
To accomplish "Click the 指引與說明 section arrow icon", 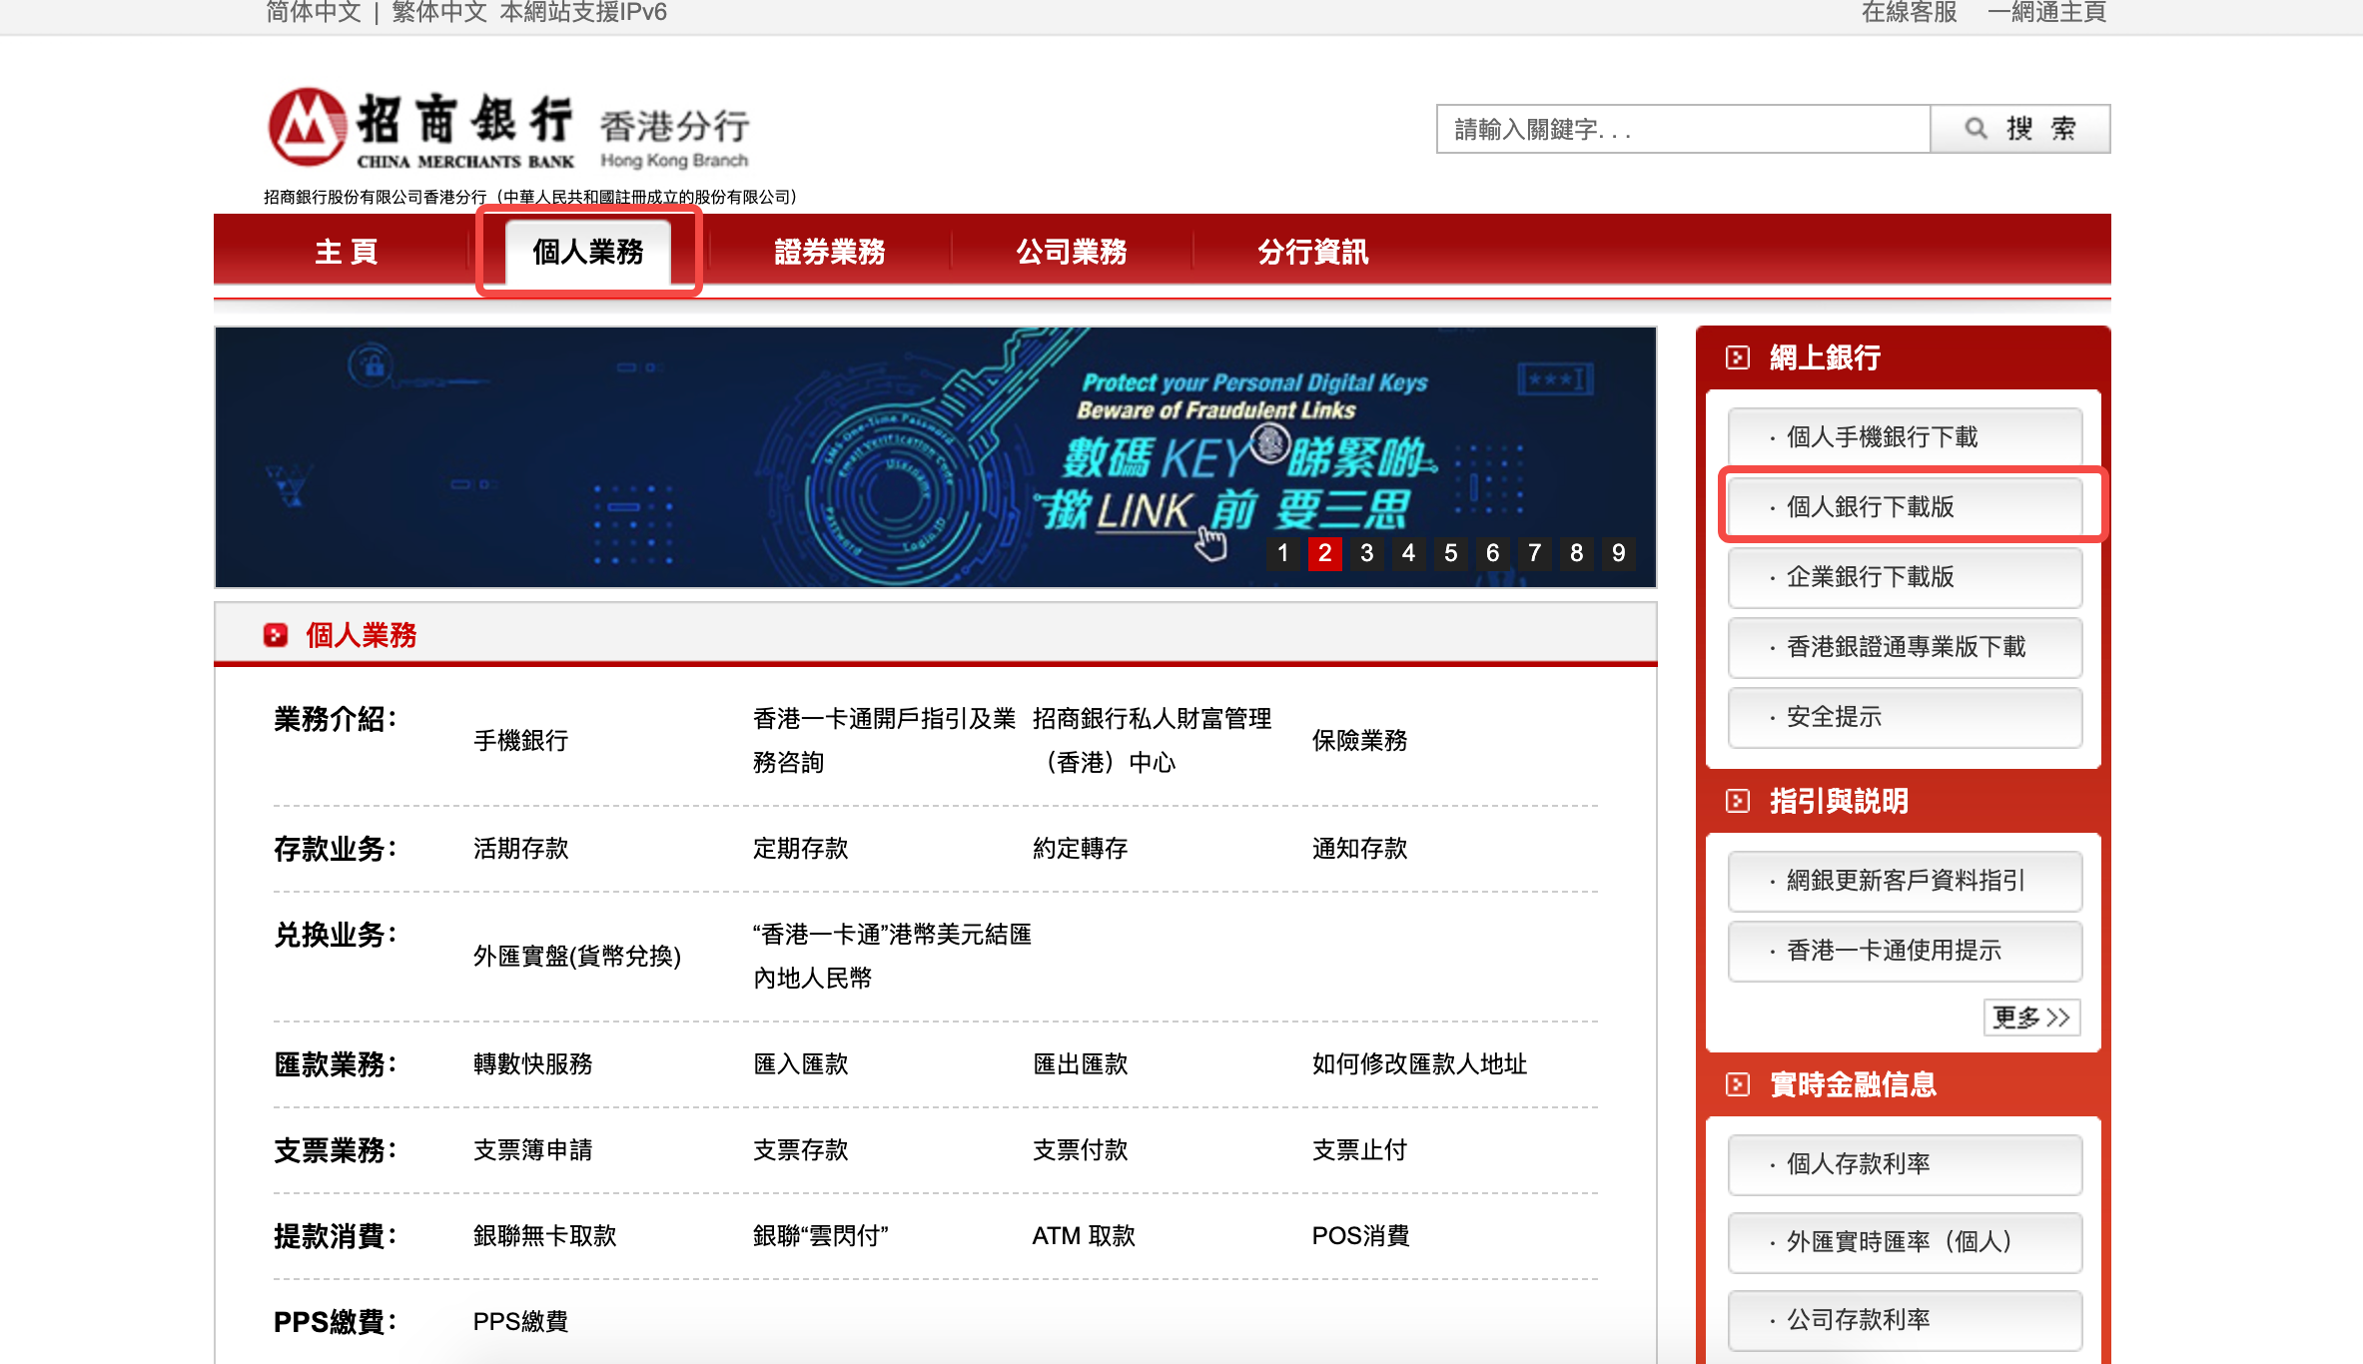I will 1738,801.
